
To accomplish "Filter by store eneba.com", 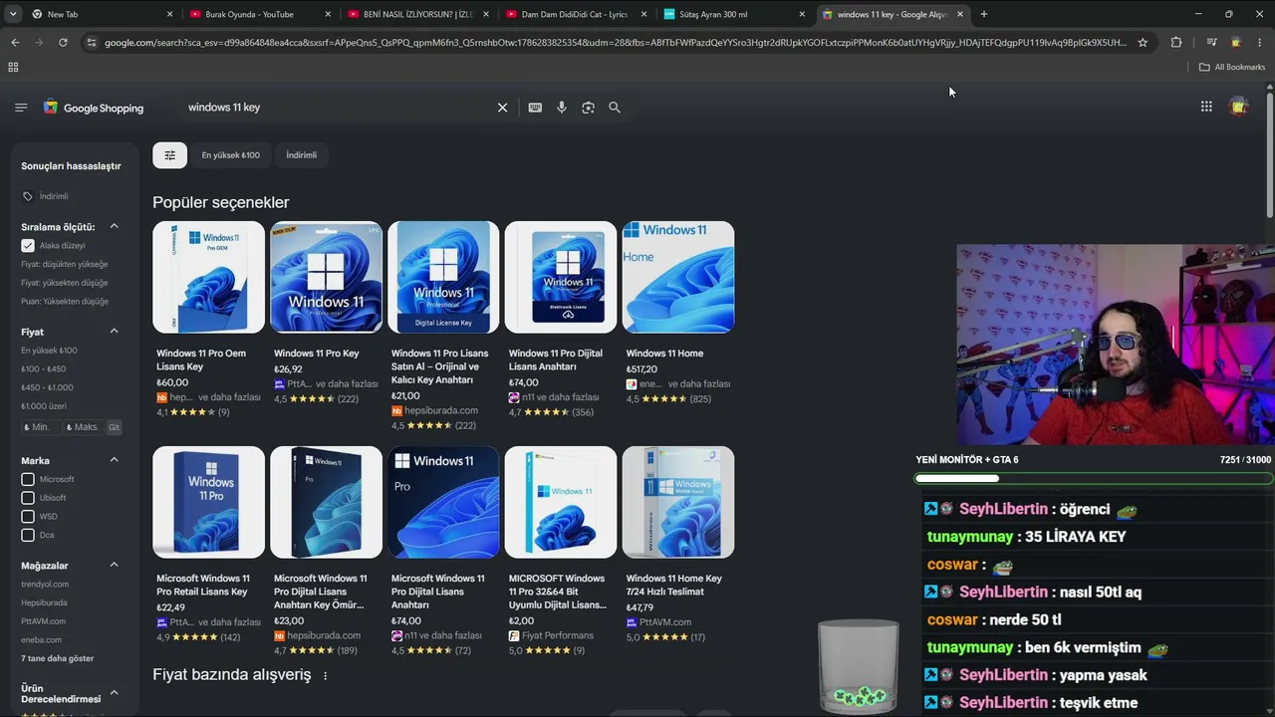I will (x=42, y=640).
